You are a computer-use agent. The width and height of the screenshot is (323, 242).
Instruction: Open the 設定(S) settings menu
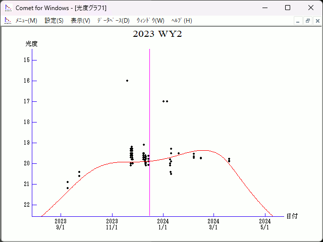54,21
